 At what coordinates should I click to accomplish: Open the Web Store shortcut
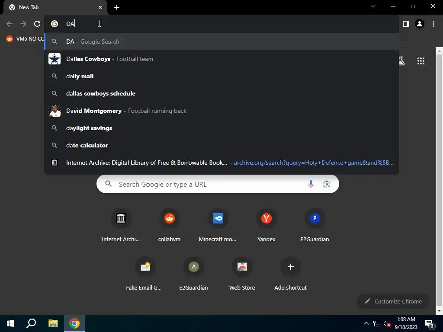click(242, 275)
